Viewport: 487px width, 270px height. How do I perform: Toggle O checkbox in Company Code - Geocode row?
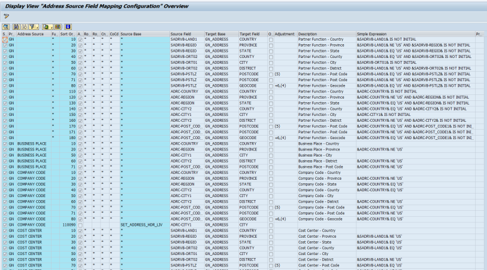(x=271, y=219)
